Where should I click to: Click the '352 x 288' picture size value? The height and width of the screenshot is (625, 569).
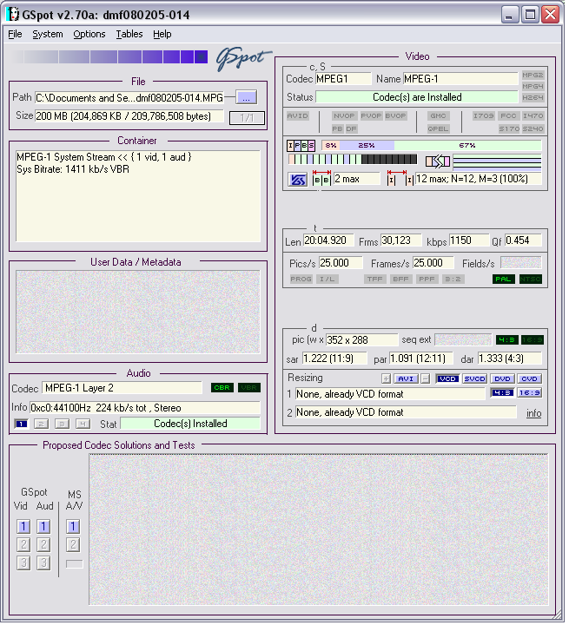[x=347, y=340]
